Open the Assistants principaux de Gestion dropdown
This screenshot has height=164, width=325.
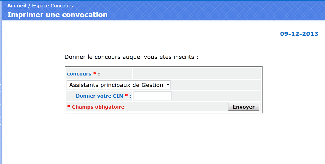pos(119,85)
